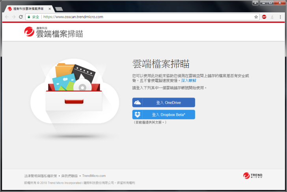Screen dimensions: 287x192
Task: Select the 趨勢科技雲端檔案掃瞄 tab
Action: click(x=28, y=9)
